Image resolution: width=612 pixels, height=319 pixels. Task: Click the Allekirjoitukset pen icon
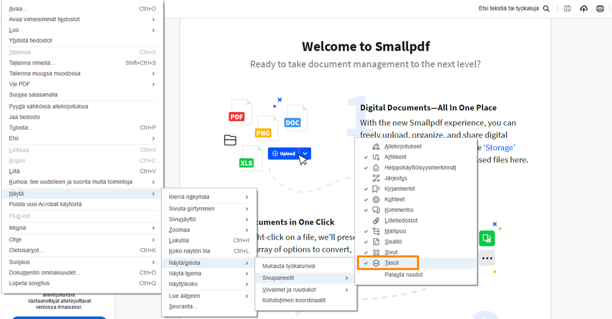click(376, 146)
